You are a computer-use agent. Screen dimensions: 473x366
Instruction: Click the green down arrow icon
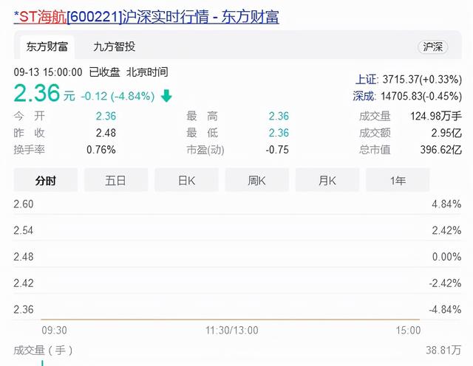[x=166, y=96]
